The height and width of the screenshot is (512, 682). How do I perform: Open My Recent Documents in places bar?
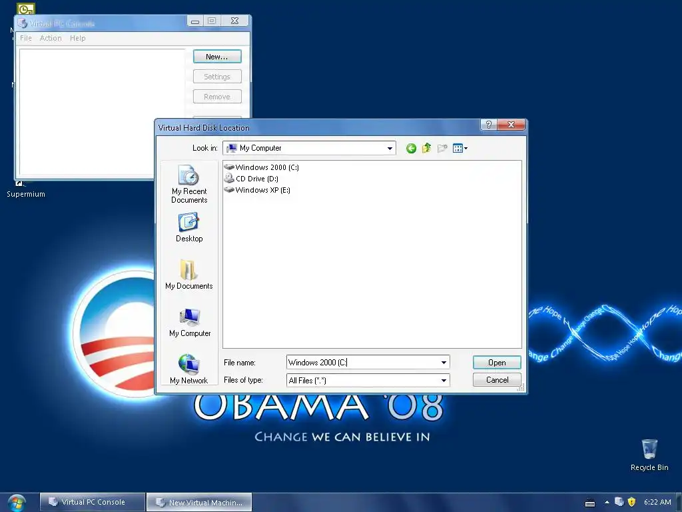(189, 184)
